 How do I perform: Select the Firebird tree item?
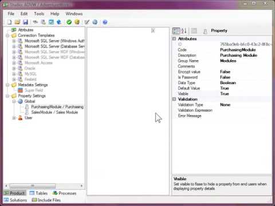30,80
